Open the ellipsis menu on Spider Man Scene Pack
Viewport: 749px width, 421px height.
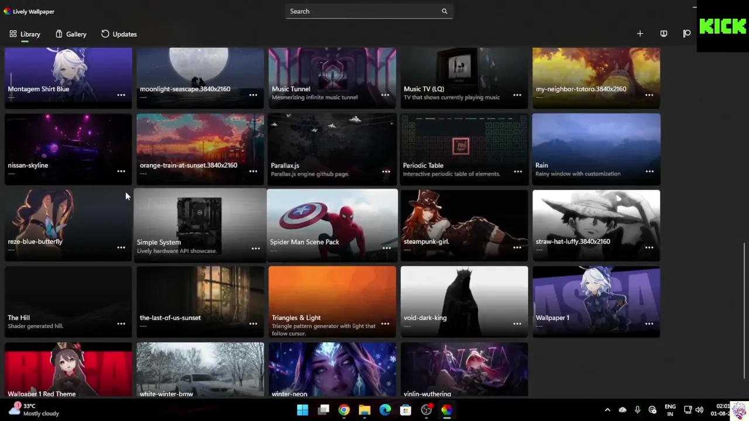(x=387, y=248)
